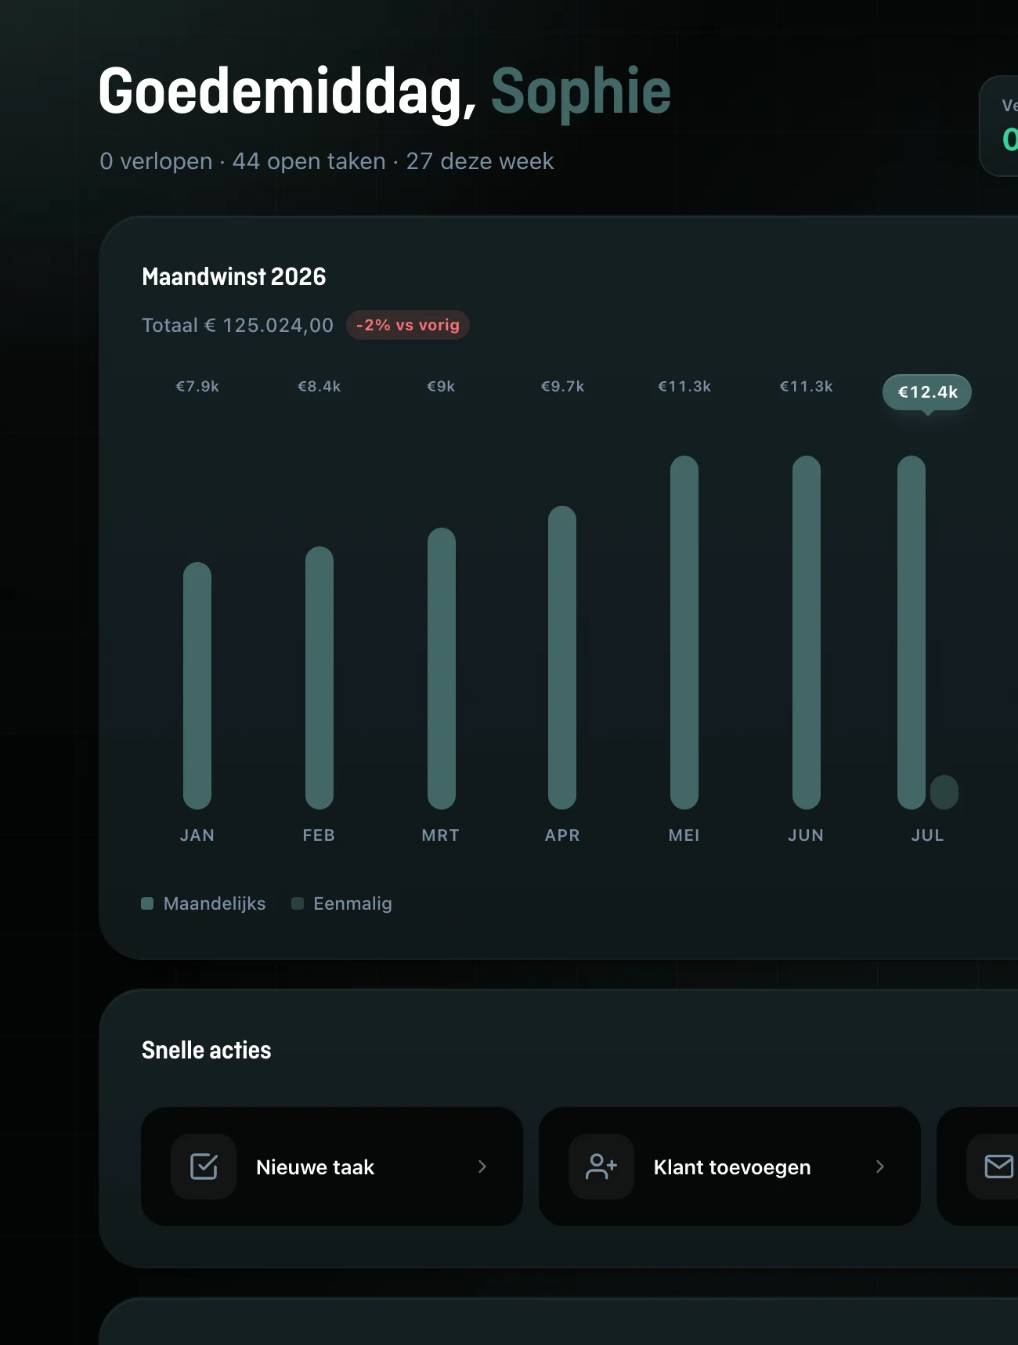Select the JUN bar in the chart
The image size is (1018, 1345).
[807, 633]
